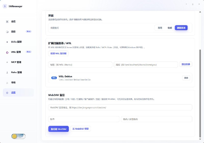Viewport: 204px width, 143px height.
Task: Open the 市场 page
Action: [x=18, y=82]
